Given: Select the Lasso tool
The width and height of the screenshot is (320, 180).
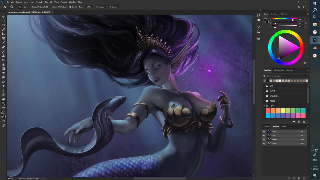Looking at the screenshot, I should (x=3, y=25).
